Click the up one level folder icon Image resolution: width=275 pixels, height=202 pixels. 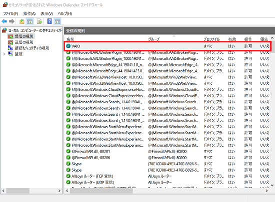21,21
